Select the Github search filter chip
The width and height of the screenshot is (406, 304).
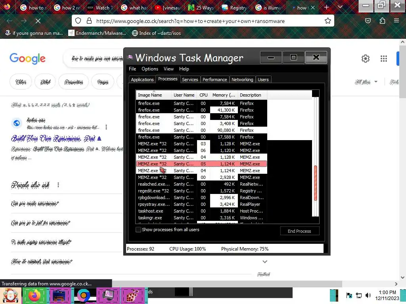tap(45, 82)
